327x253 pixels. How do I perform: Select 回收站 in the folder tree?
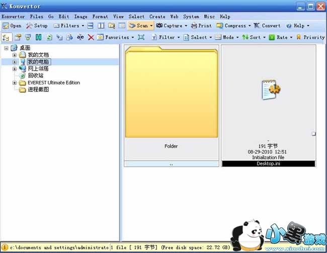coord(36,75)
